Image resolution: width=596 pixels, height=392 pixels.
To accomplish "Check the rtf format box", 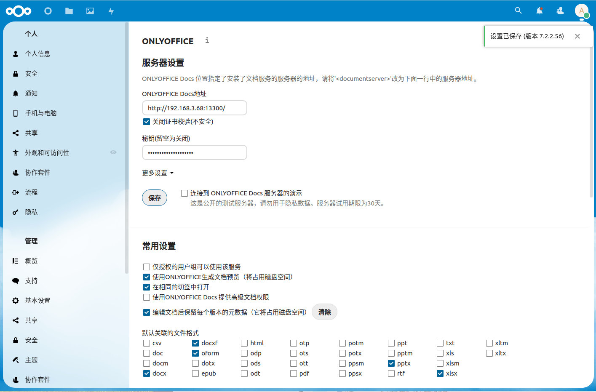I will [391, 373].
